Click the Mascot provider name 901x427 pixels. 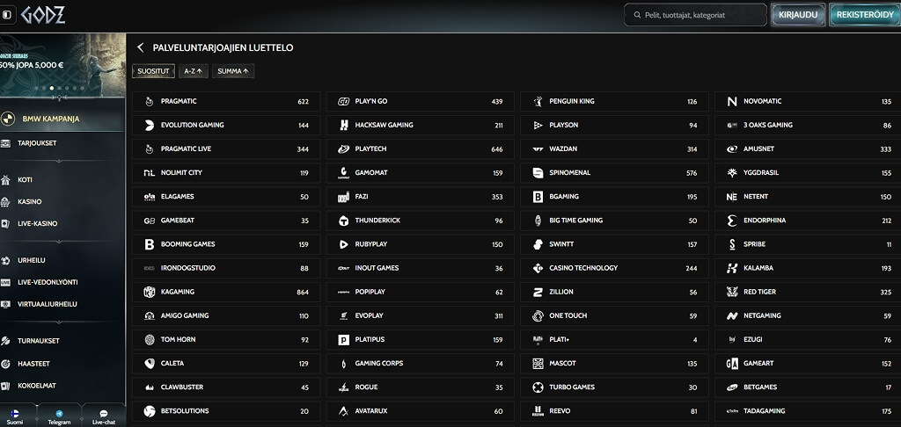click(x=562, y=363)
